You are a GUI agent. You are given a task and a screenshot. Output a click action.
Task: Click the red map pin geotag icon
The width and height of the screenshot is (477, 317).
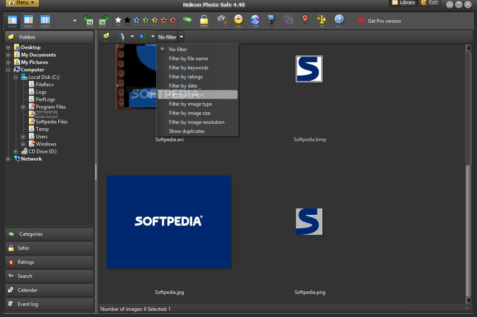(305, 20)
